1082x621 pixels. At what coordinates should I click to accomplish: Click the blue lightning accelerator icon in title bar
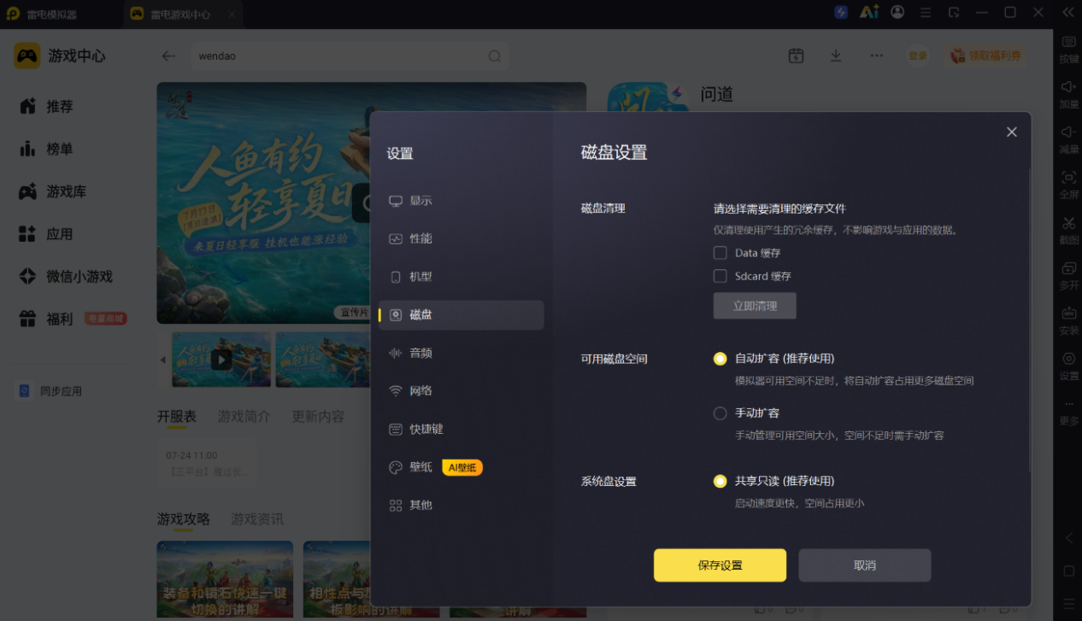click(x=841, y=12)
